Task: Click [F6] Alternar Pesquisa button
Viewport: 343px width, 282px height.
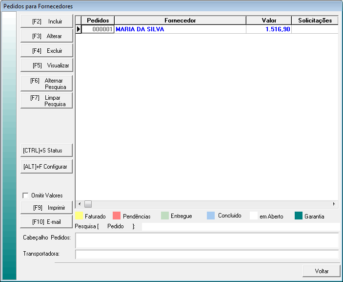Action: pos(47,84)
